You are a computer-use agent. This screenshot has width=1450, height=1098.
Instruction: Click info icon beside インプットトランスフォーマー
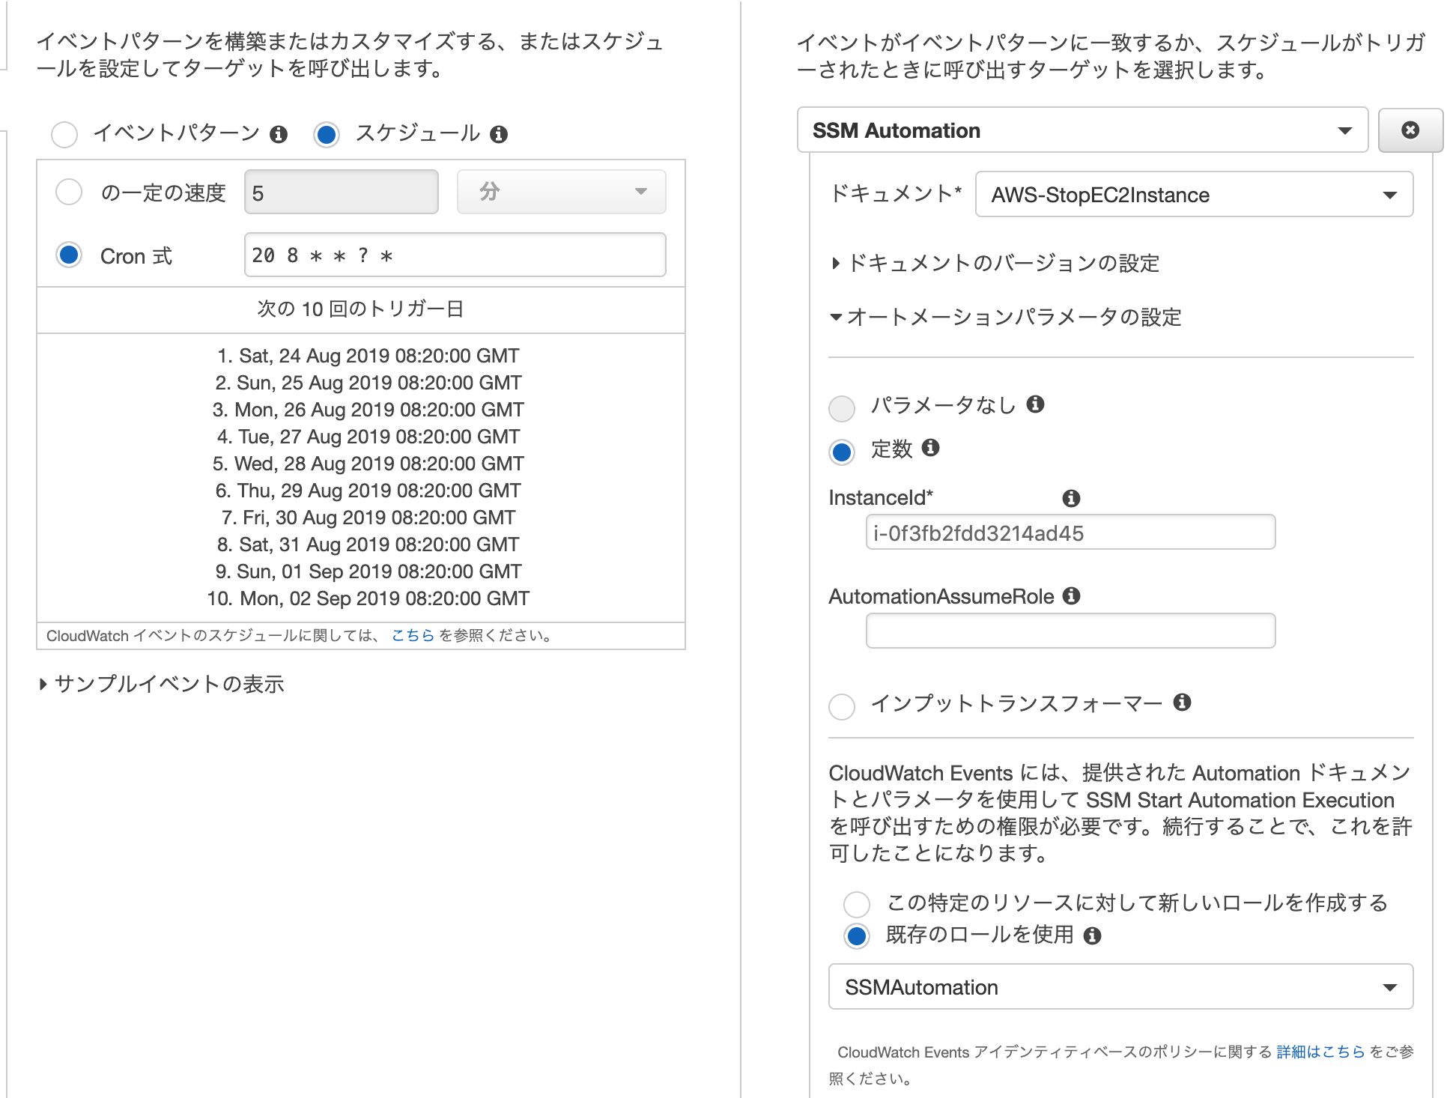click(x=1182, y=702)
